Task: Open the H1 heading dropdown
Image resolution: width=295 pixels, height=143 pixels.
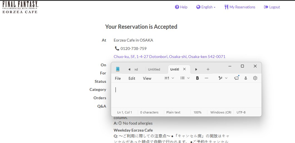Action: pyautogui.click(x=169, y=78)
